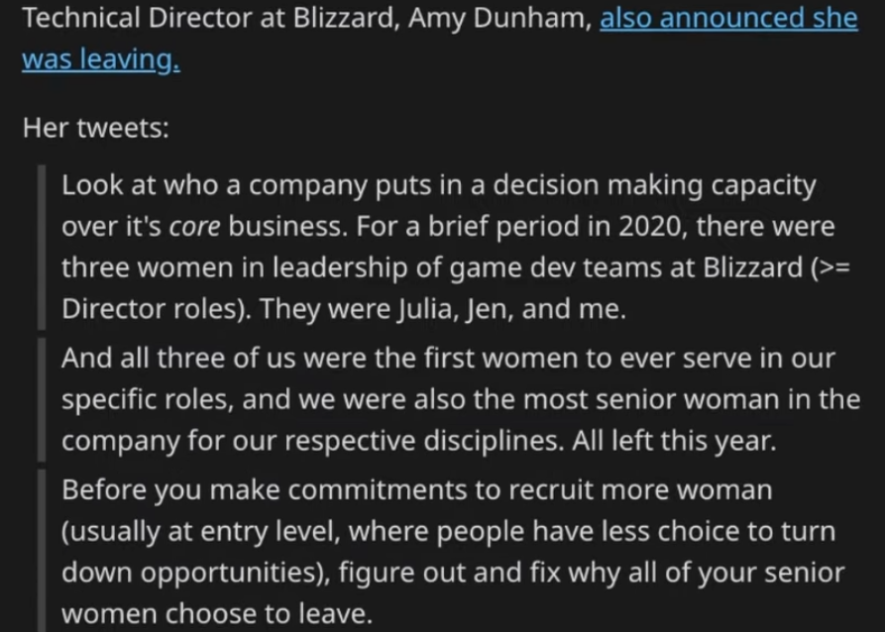The width and height of the screenshot is (885, 632).
Task: Click the gray quote bar beside first tweet
Action: [42, 248]
